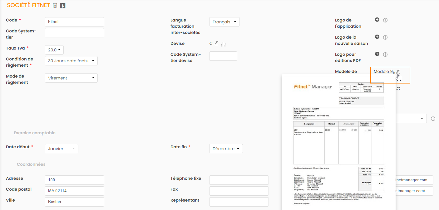Select Date début month dropdown
This screenshot has width=439, height=210.
pyautogui.click(x=62, y=149)
